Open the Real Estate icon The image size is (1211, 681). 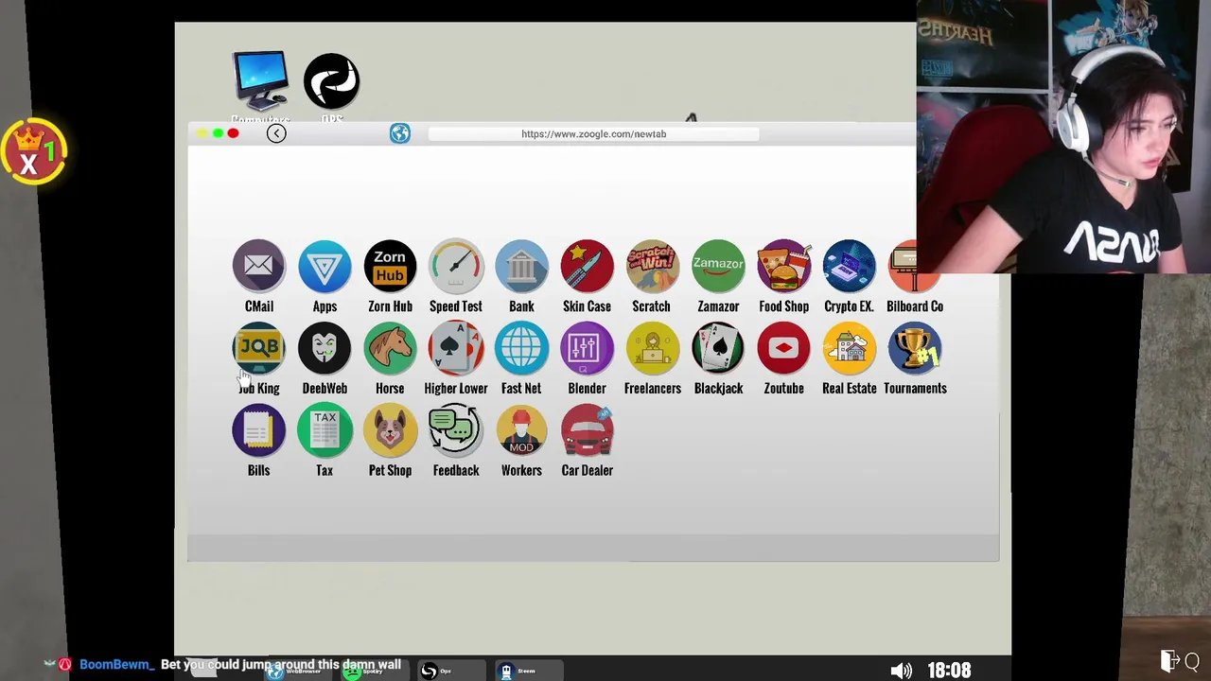tap(849, 348)
